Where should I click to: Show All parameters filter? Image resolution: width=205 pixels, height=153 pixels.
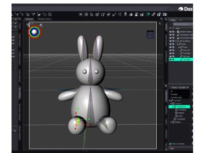click(x=179, y=91)
